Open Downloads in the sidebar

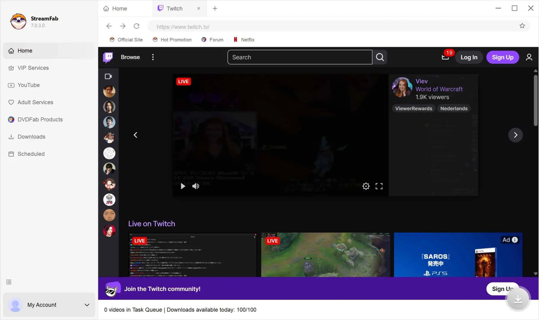(49, 137)
